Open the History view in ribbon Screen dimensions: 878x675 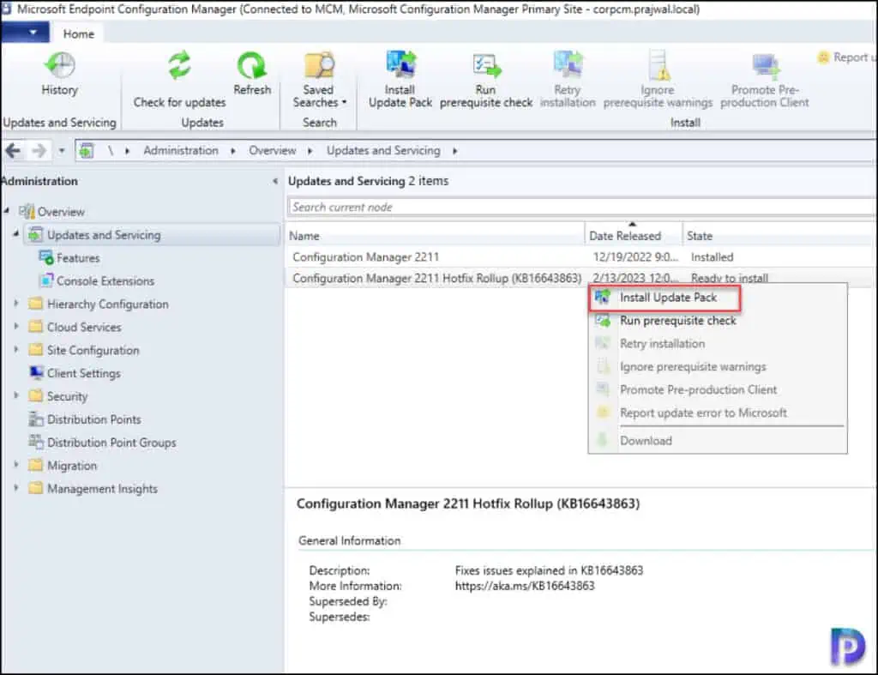coord(59,74)
